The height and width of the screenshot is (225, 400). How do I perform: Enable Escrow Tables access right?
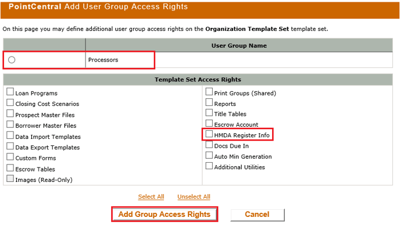coord(10,167)
